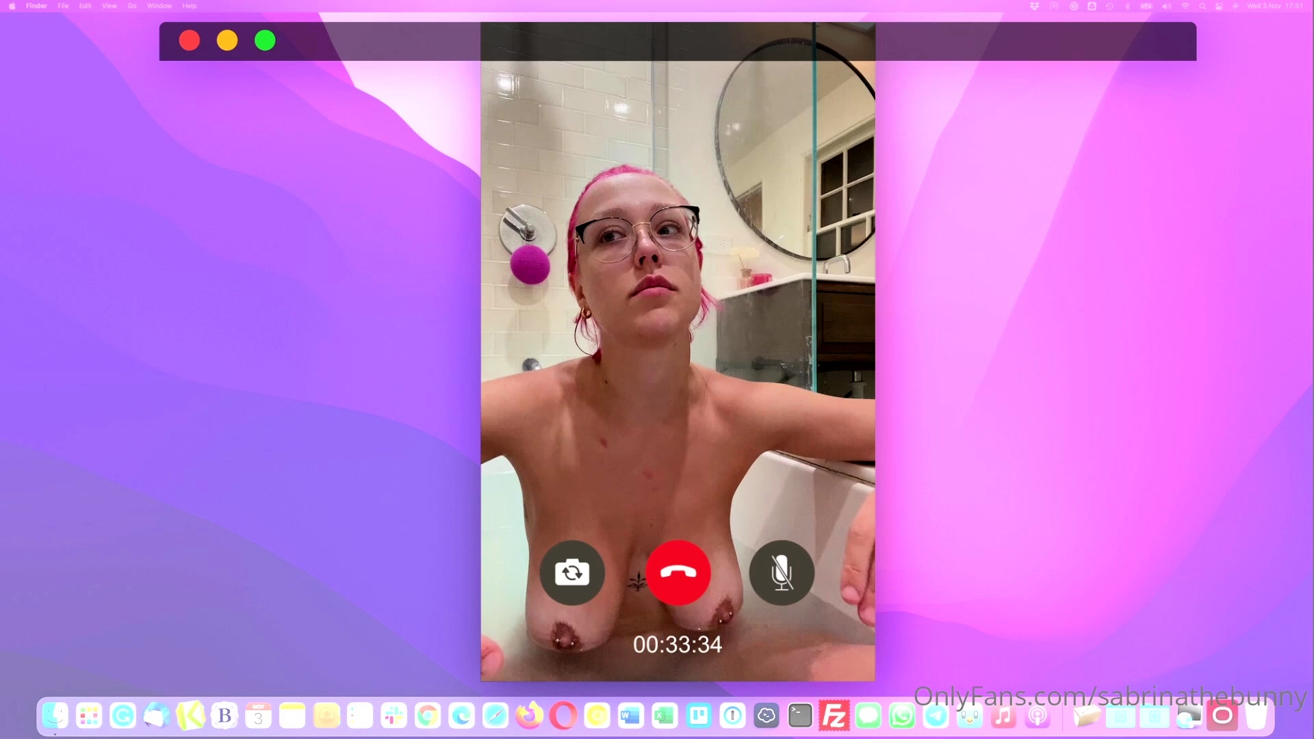Click the Dropbox menu bar icon
This screenshot has height=739, width=1314.
(x=1034, y=6)
